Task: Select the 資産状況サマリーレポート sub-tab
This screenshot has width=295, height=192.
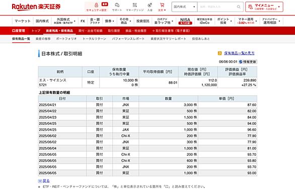Action: coord(168,39)
